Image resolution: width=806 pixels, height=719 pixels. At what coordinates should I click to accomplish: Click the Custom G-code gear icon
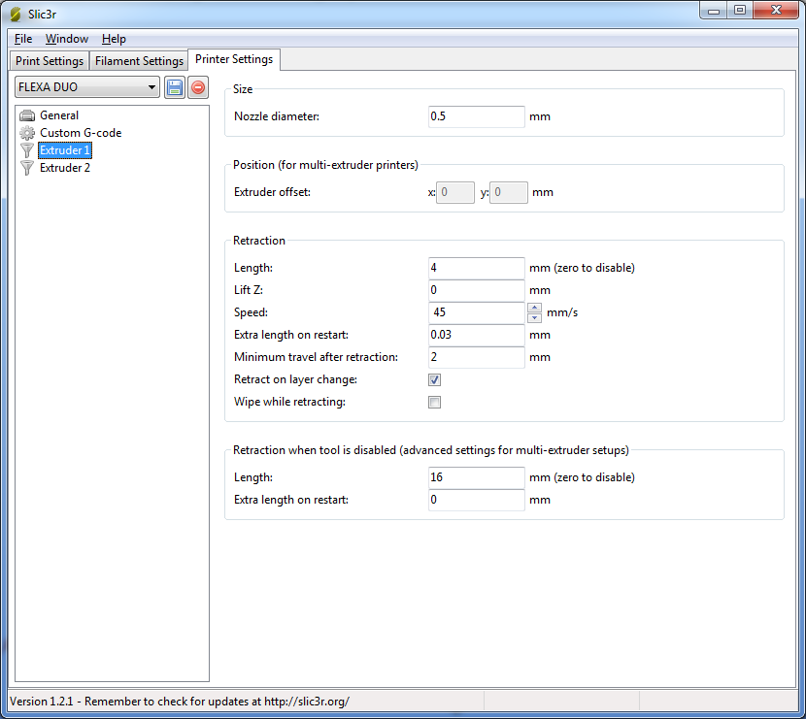27,133
